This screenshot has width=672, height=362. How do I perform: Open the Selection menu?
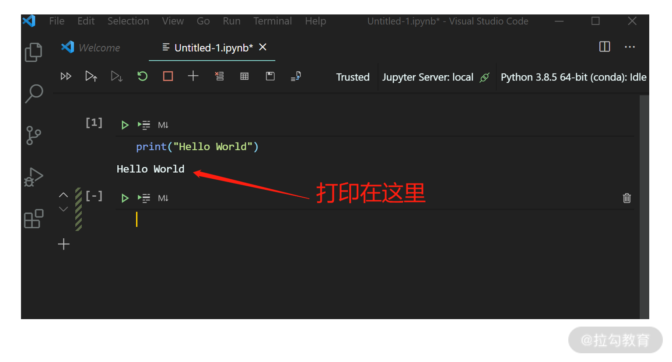click(x=128, y=21)
